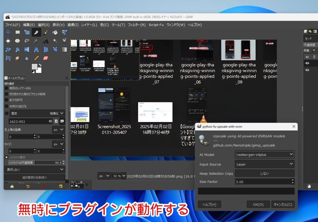
Task: Hide the first layer via eye icon
Action: coord(307,63)
